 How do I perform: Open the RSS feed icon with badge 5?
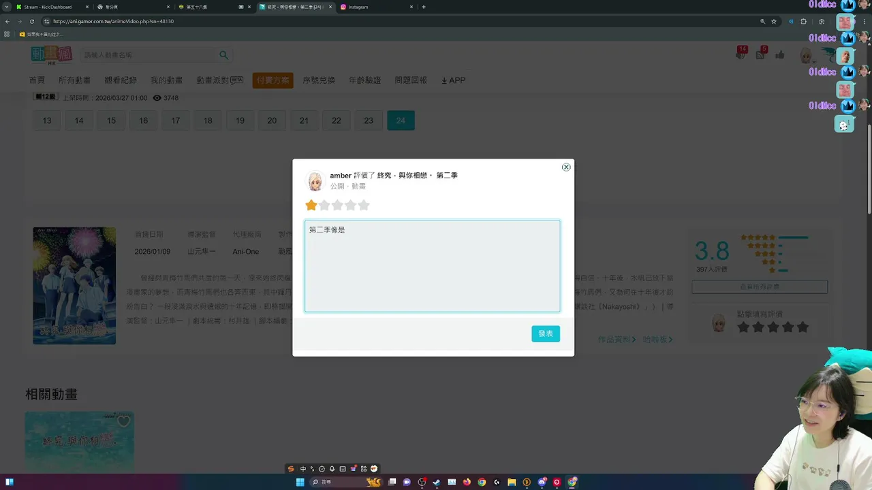point(761,54)
